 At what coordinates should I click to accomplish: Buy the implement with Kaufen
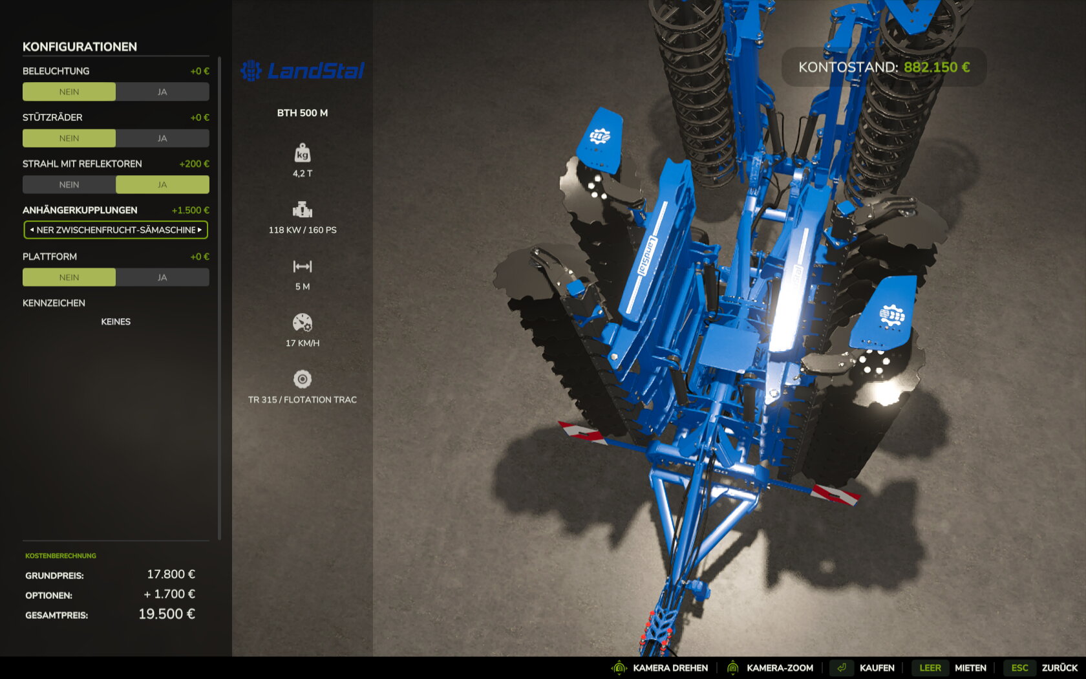[876, 667]
